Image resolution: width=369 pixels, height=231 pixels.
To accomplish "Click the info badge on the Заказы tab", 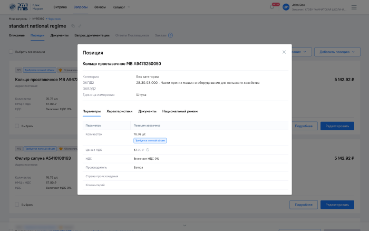I will click(x=170, y=35).
